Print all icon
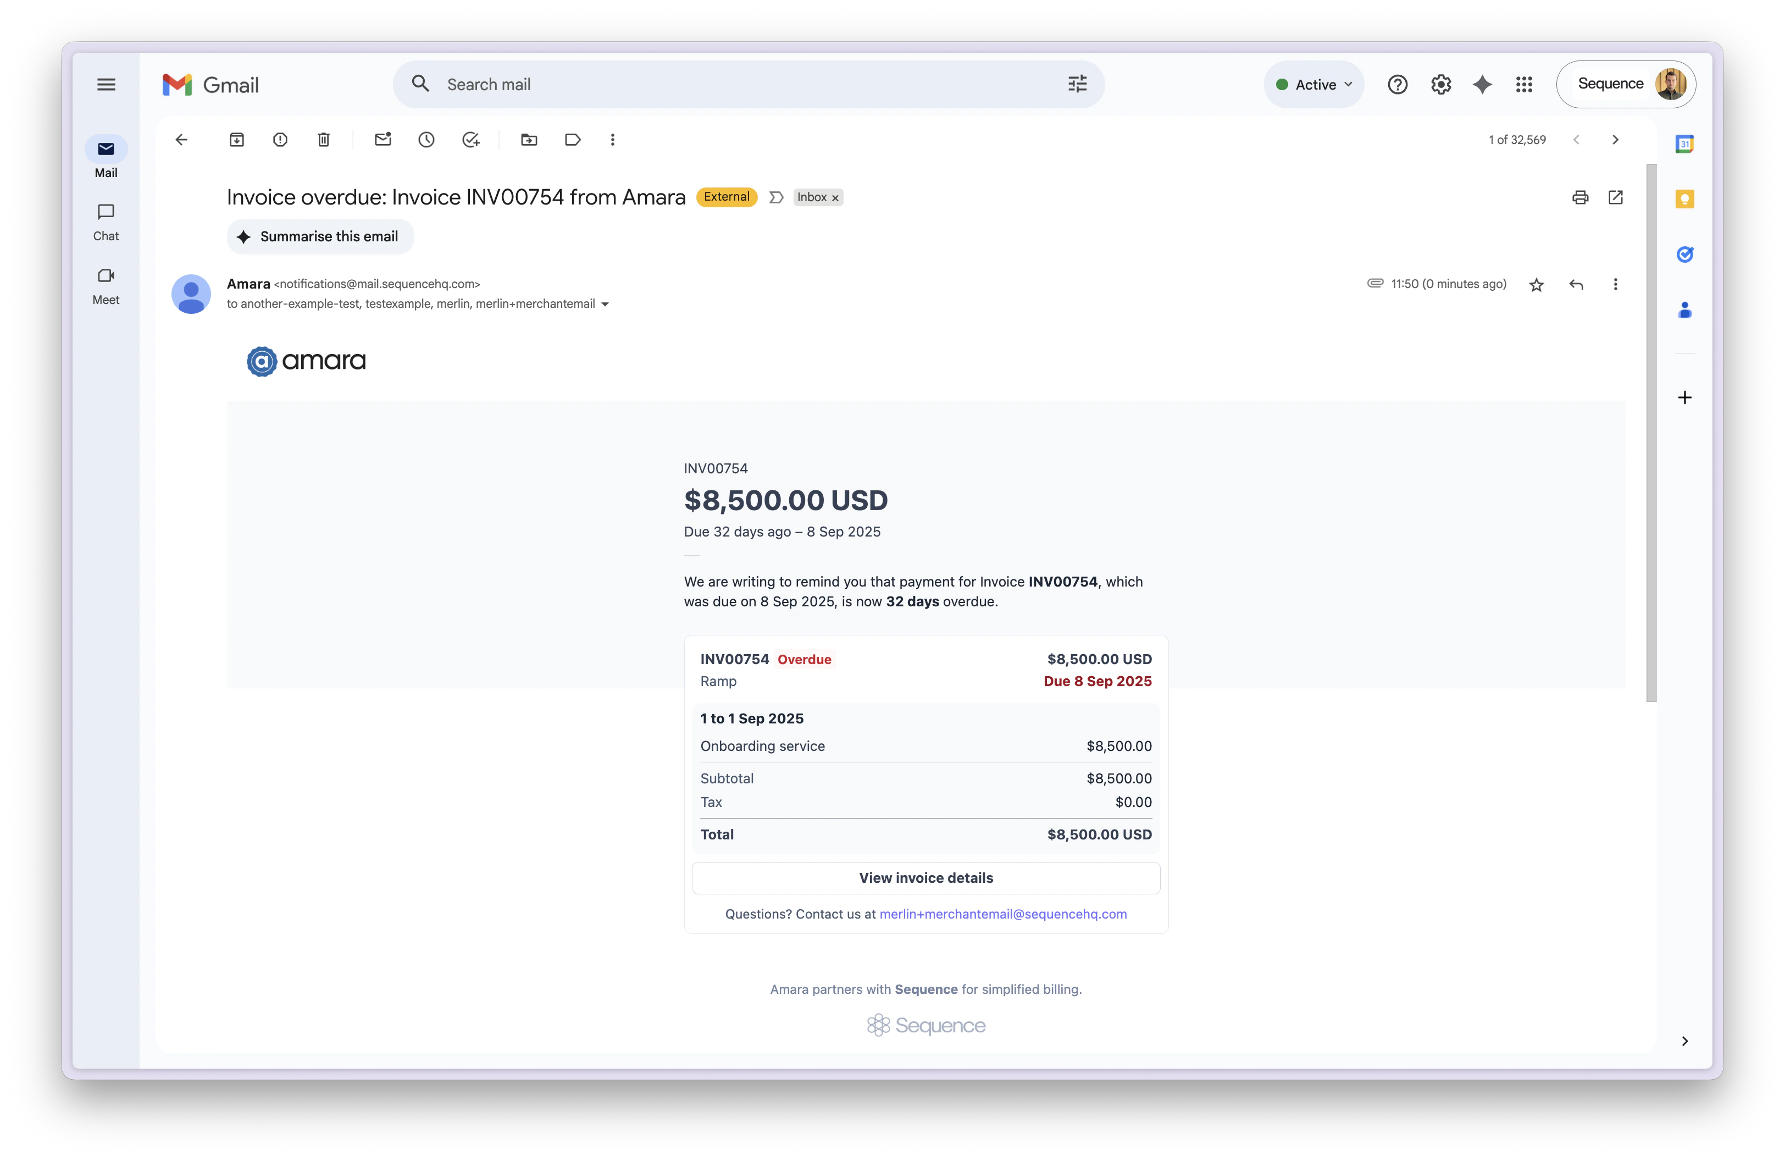This screenshot has height=1161, width=1785. [1580, 197]
